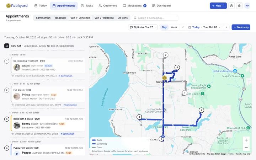Click location pin beside 24289 SE 1st Pl
Screen dimensions: 256x160
click(x=12, y=76)
